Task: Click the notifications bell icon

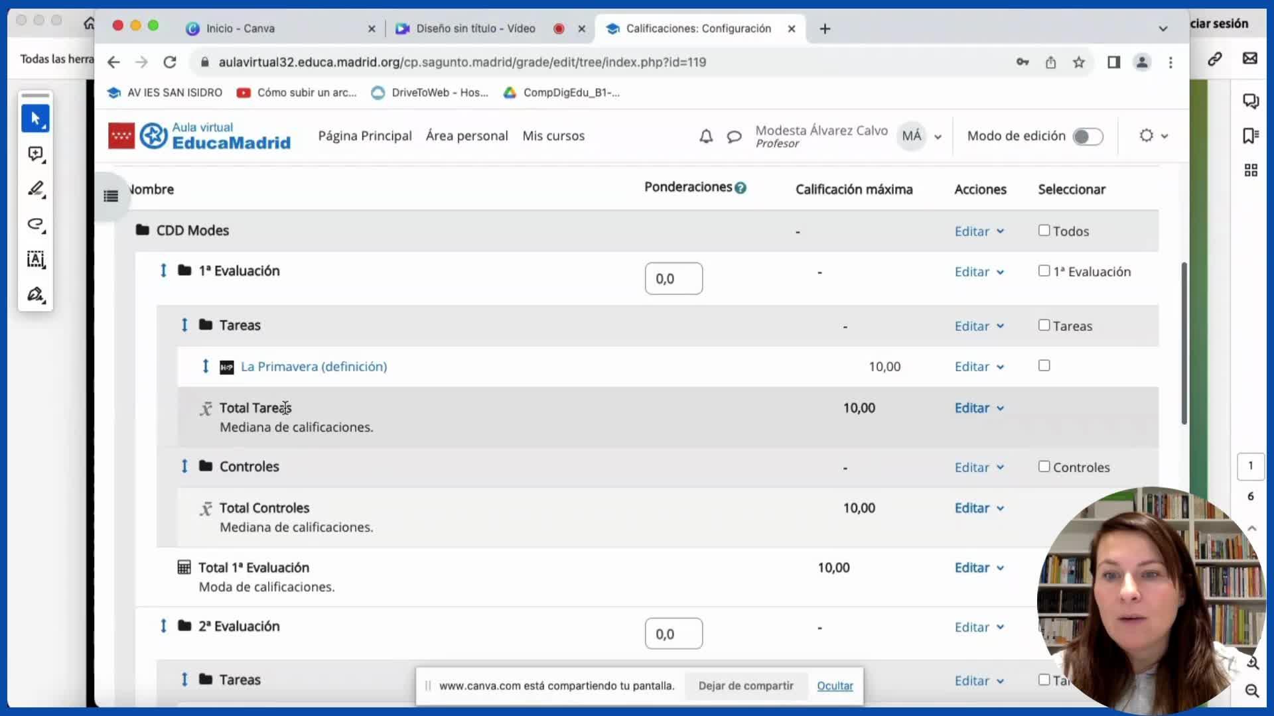Action: coord(706,136)
